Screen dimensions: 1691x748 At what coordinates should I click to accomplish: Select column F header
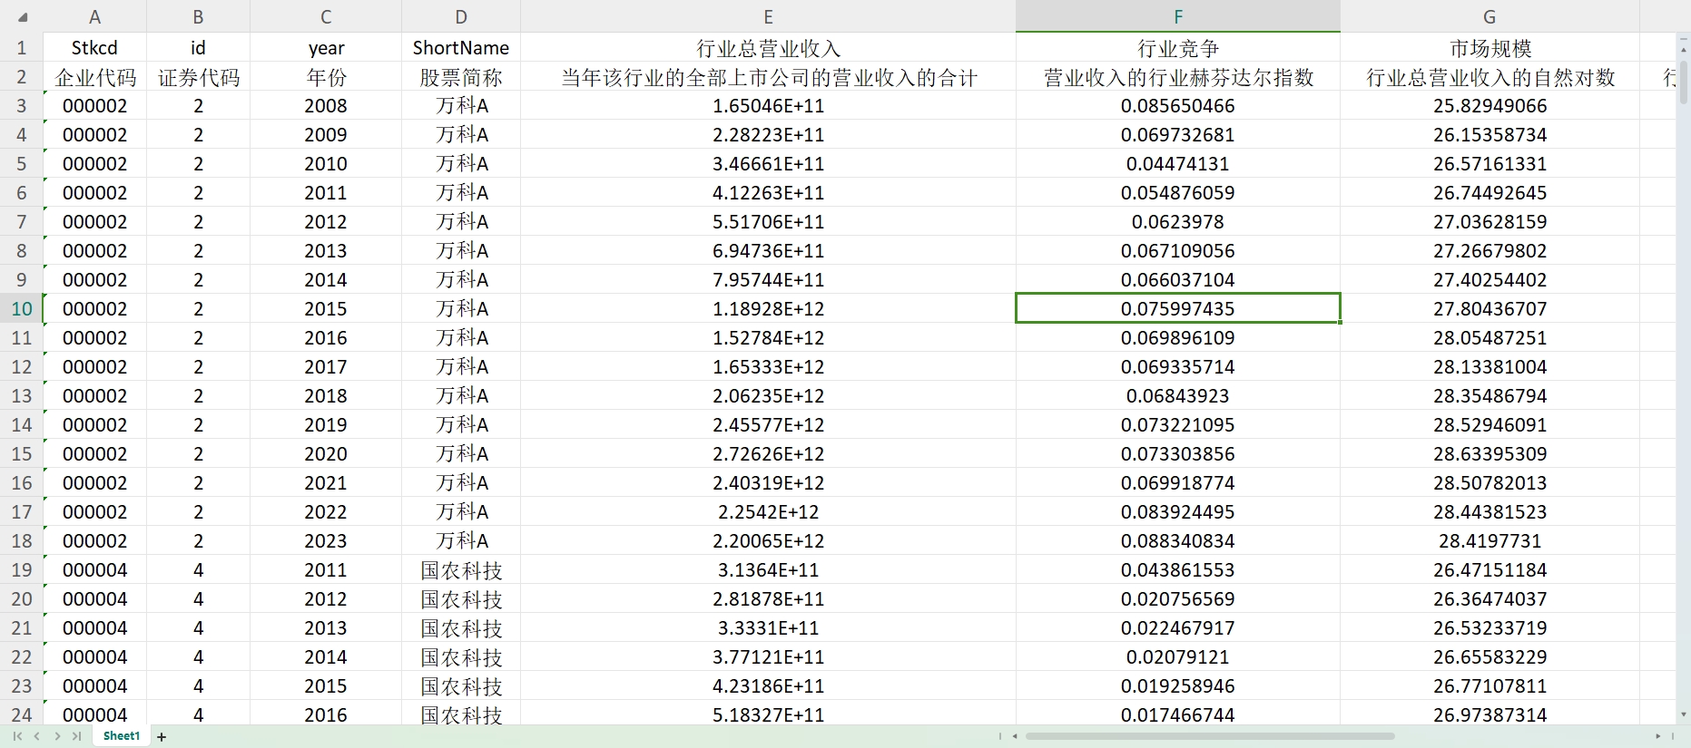[1178, 16]
